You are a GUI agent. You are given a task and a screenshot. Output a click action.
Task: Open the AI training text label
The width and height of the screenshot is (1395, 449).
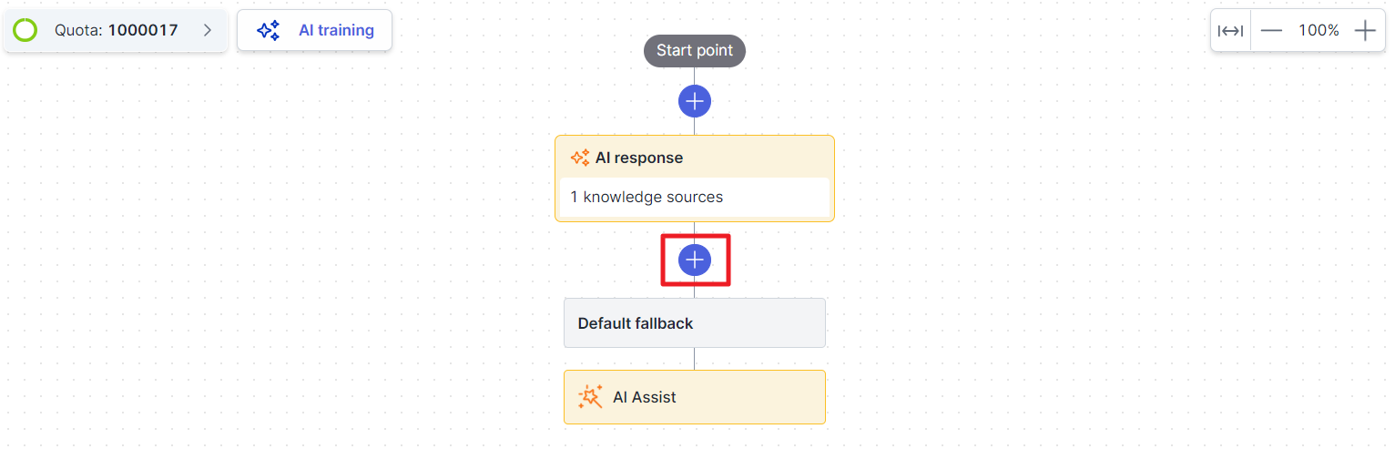[x=336, y=30]
